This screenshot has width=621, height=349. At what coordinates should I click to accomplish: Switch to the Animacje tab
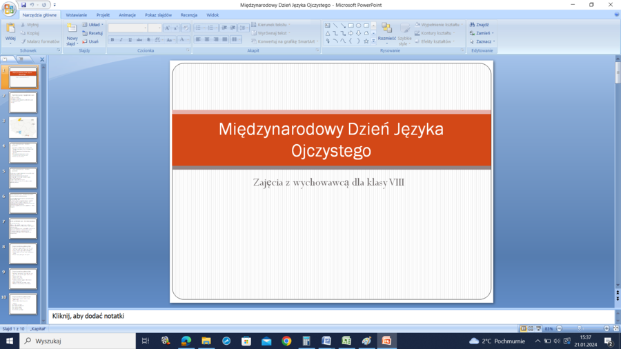click(x=127, y=15)
